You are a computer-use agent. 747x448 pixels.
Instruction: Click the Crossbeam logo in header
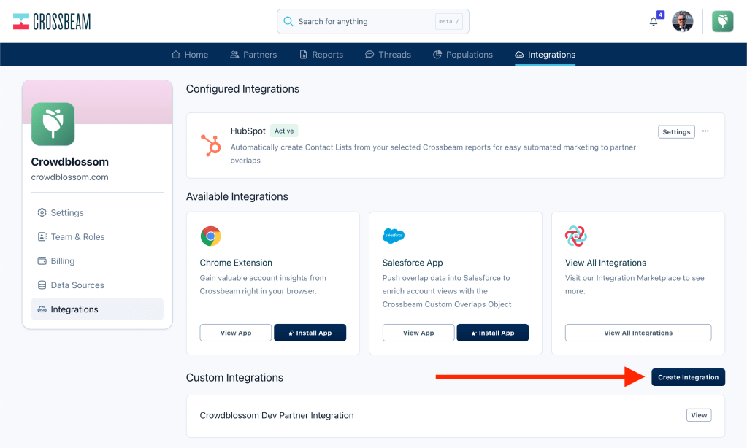52,22
